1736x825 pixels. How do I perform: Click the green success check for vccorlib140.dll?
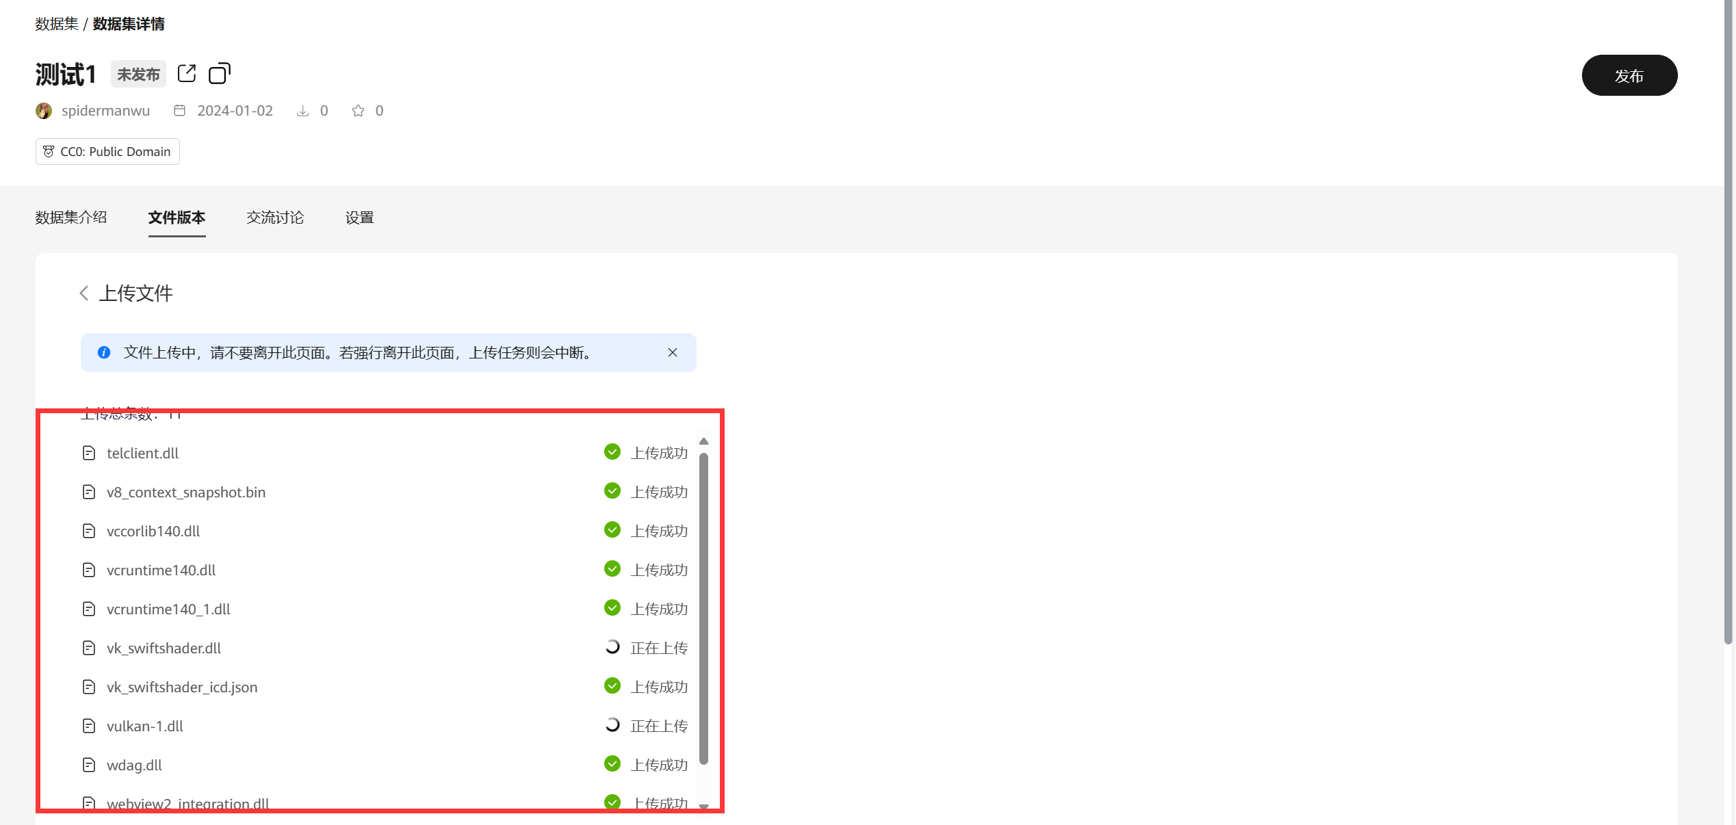click(x=612, y=530)
